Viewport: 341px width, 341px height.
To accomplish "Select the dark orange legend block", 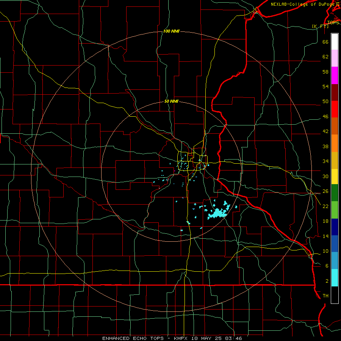I will [x=335, y=126].
